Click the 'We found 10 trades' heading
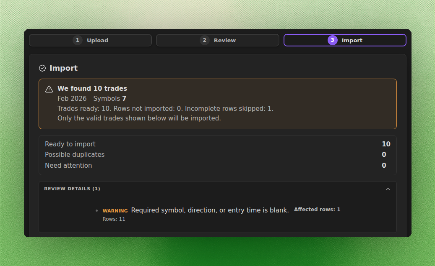This screenshot has width=435, height=266. pyautogui.click(x=92, y=89)
